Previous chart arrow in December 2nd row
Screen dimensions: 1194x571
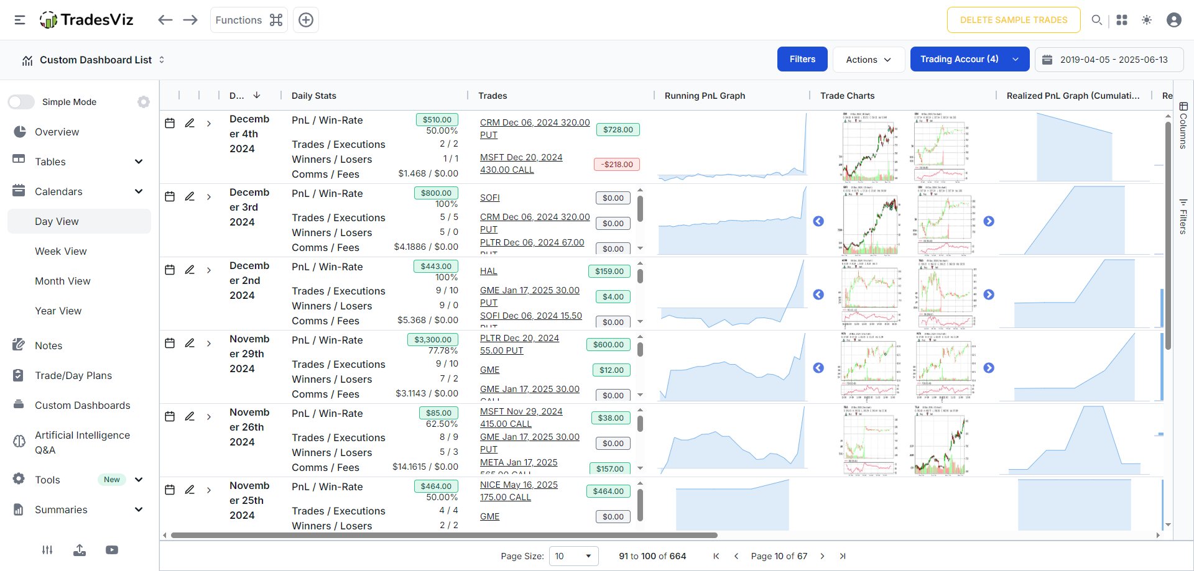(x=818, y=295)
